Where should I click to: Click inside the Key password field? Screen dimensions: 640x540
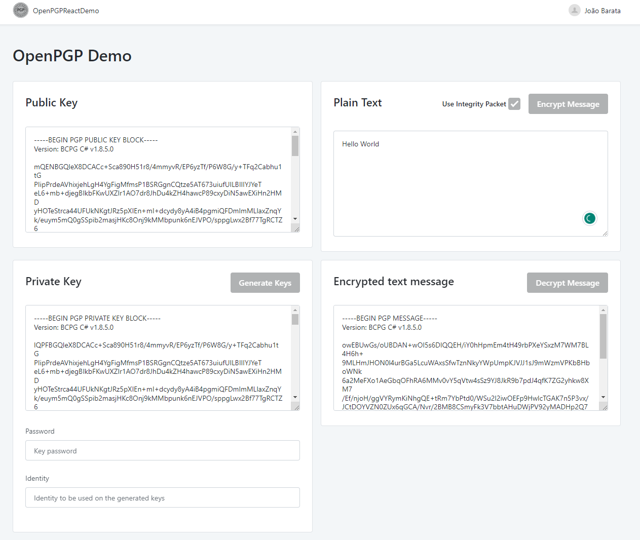(162, 450)
